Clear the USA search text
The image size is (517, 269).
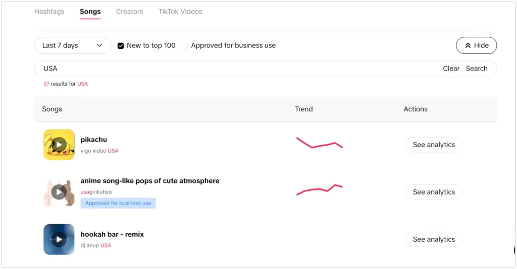pyautogui.click(x=451, y=69)
